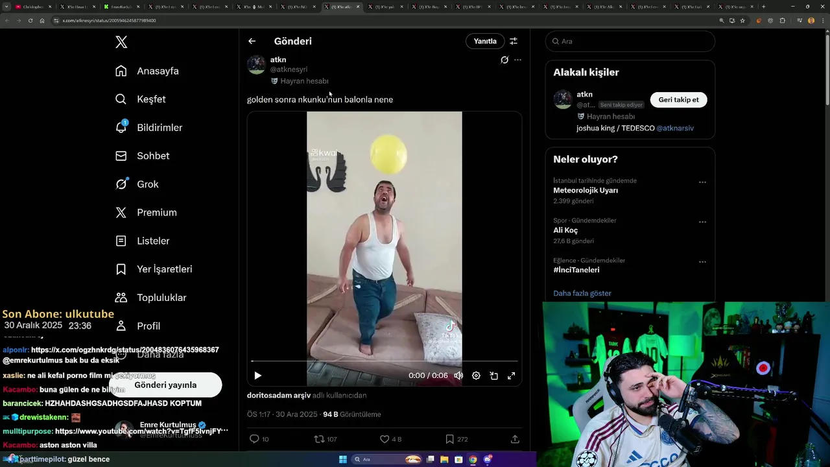Open video view count 94 B Görüntüleme
This screenshot has height=467, width=830.
point(352,414)
